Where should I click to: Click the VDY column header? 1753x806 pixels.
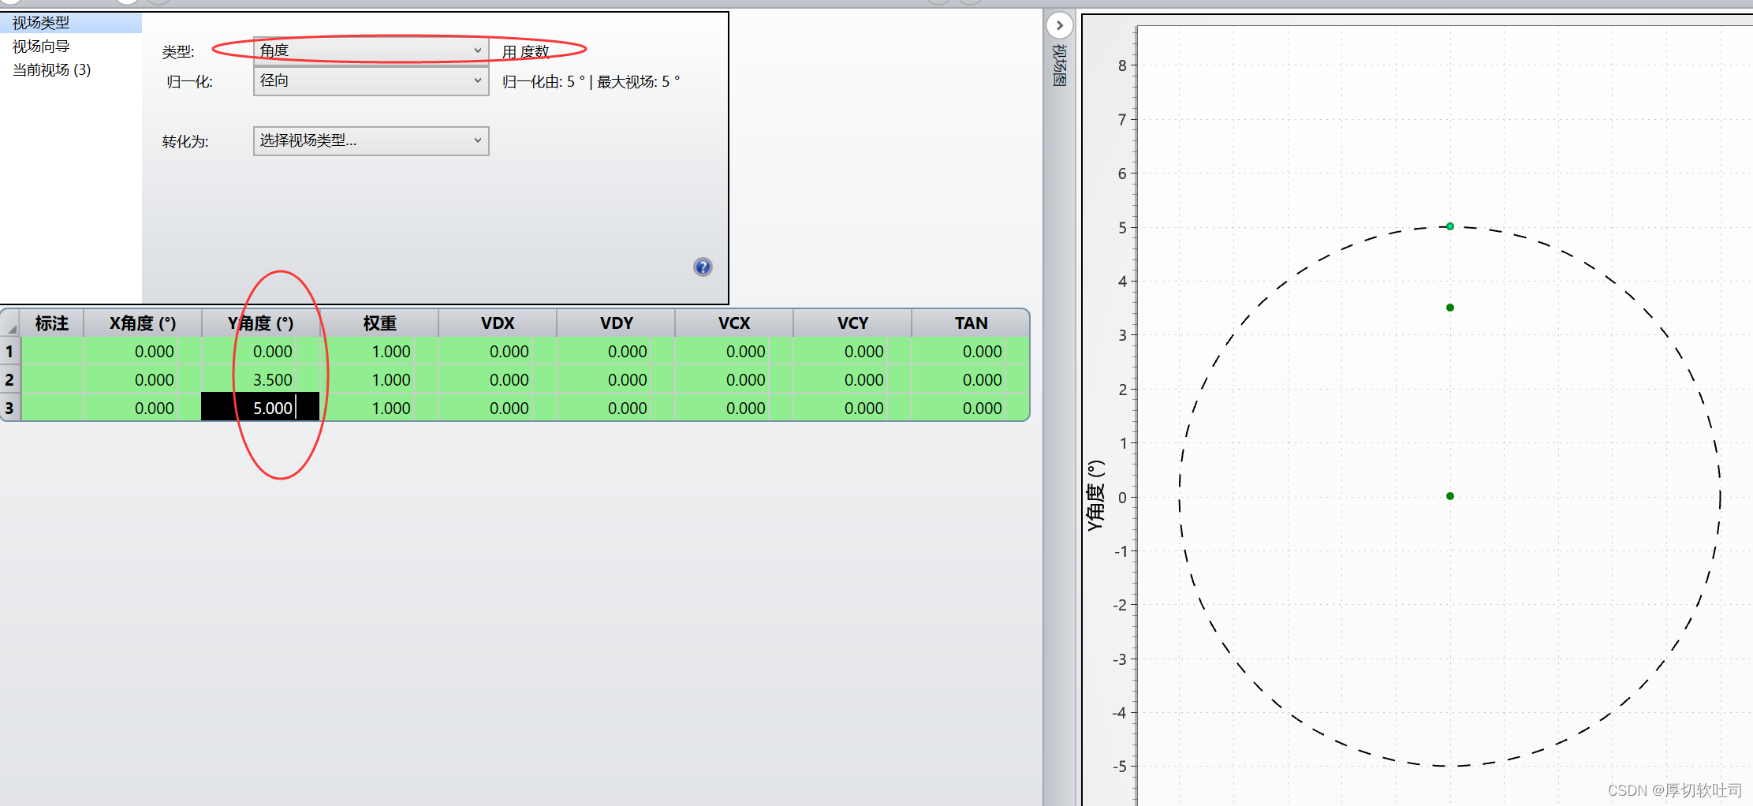click(616, 323)
